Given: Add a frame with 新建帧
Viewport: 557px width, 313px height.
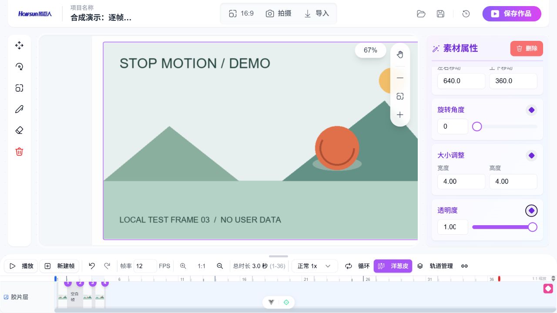Looking at the screenshot, I should 60,266.
